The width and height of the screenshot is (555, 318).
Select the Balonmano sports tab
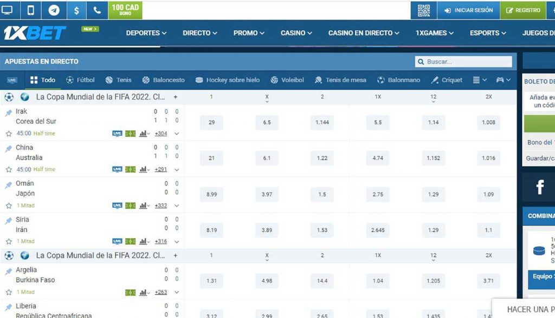(x=398, y=80)
